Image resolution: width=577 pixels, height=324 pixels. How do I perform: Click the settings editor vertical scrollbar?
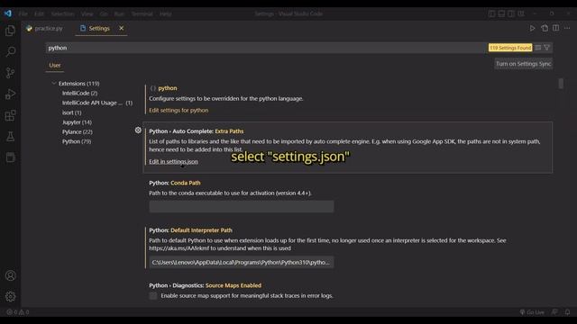[x=561, y=84]
